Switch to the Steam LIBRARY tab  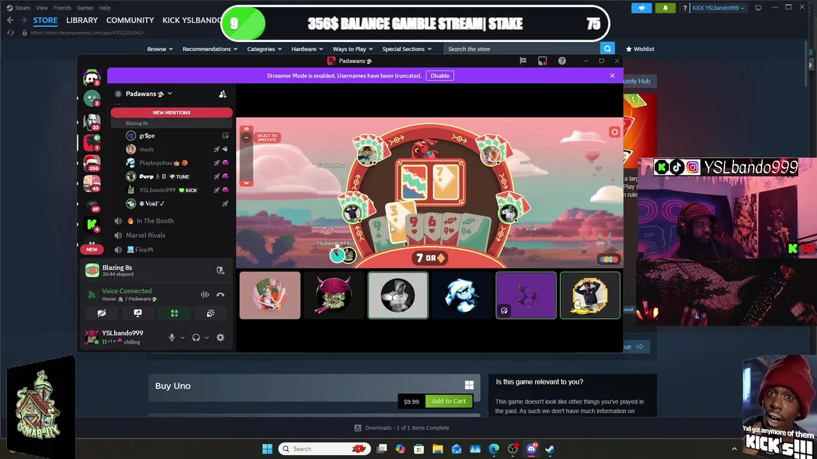(x=82, y=20)
